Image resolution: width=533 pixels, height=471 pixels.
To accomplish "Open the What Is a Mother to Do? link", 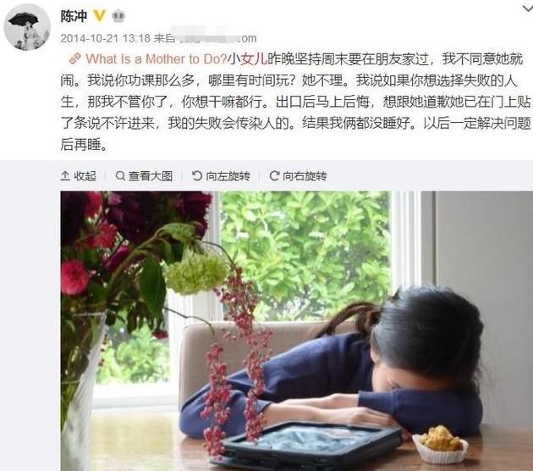I will pyautogui.click(x=156, y=59).
